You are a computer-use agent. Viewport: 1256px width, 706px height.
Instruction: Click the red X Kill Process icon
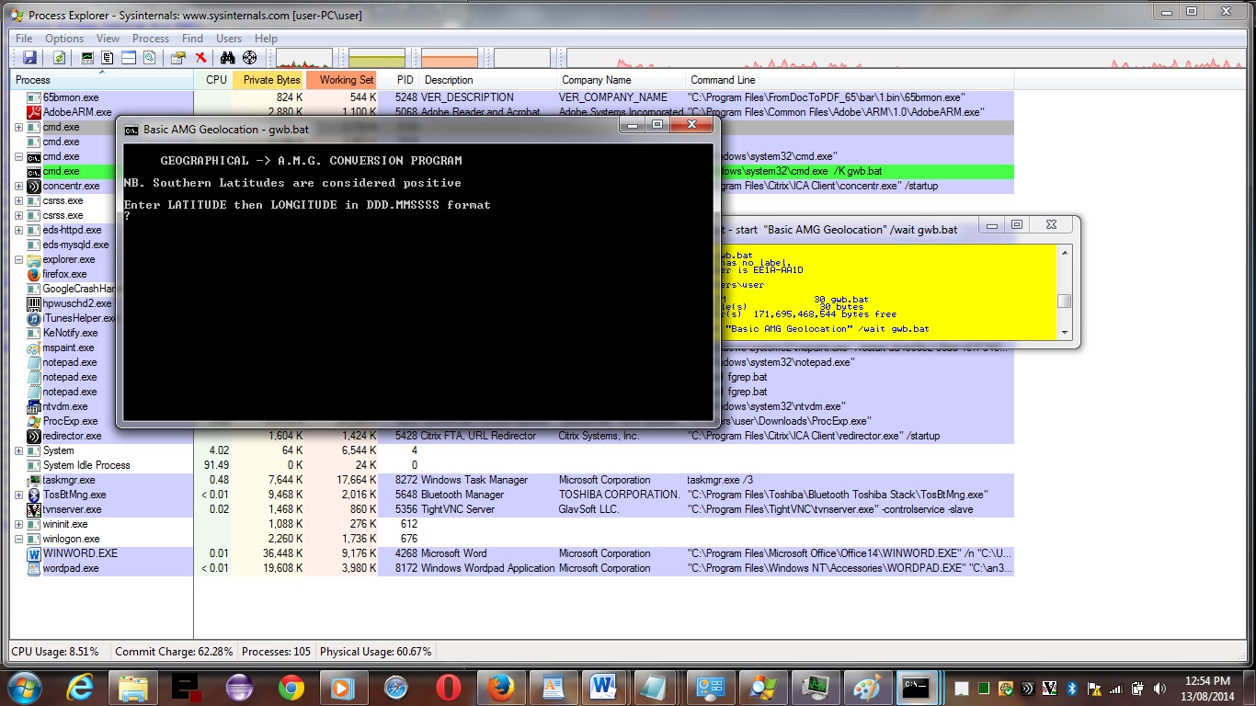(x=200, y=58)
